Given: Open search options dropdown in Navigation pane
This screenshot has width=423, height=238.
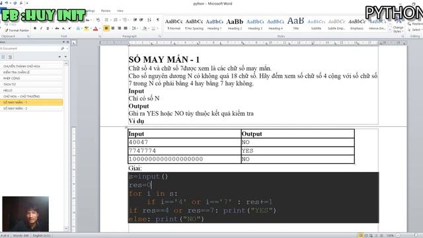Looking at the screenshot, I should coord(67,48).
